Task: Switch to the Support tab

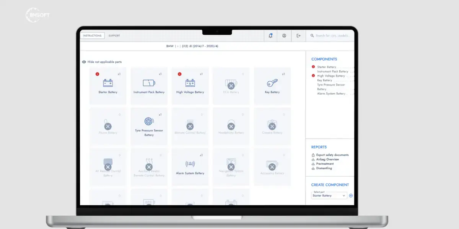Action: click(114, 35)
